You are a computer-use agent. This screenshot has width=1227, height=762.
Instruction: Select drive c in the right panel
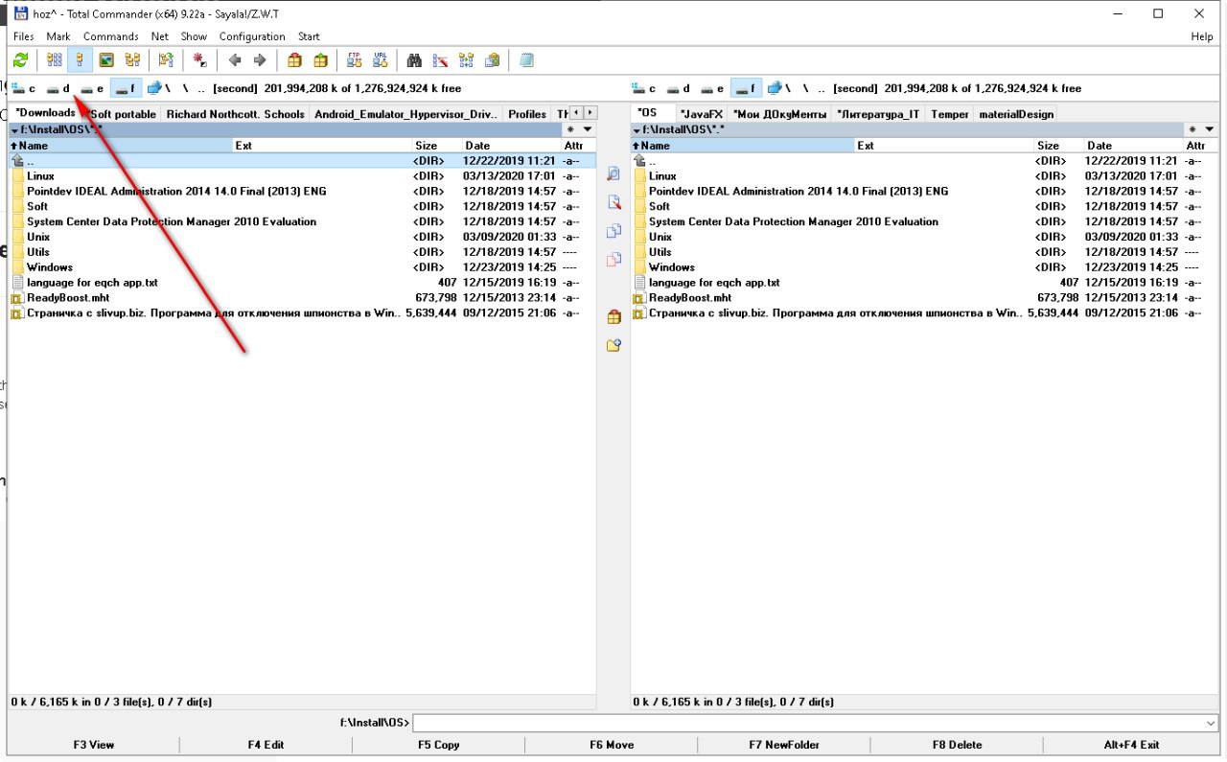pyautogui.click(x=645, y=88)
